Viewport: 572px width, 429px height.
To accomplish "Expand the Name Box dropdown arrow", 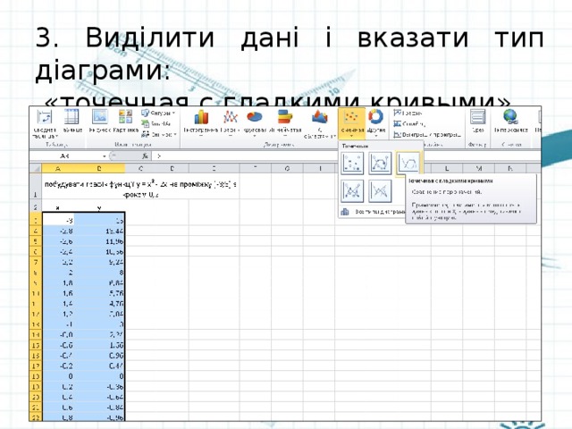I will pyautogui.click(x=105, y=156).
